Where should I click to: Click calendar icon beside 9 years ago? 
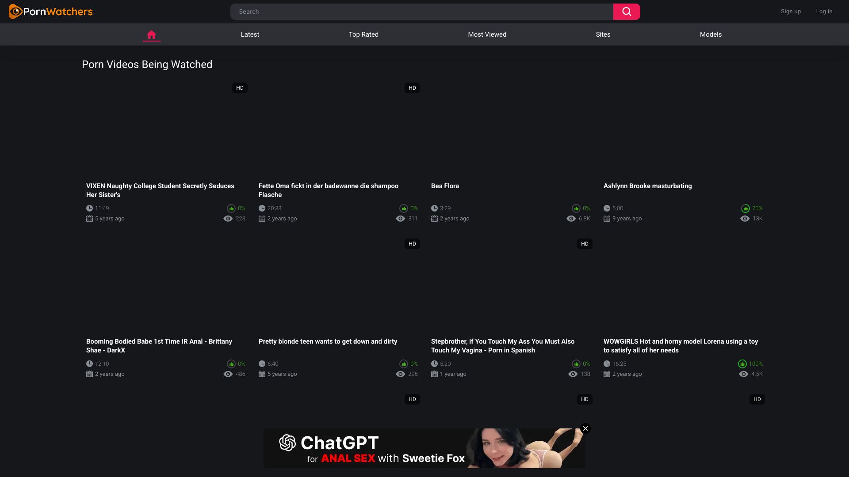(607, 219)
